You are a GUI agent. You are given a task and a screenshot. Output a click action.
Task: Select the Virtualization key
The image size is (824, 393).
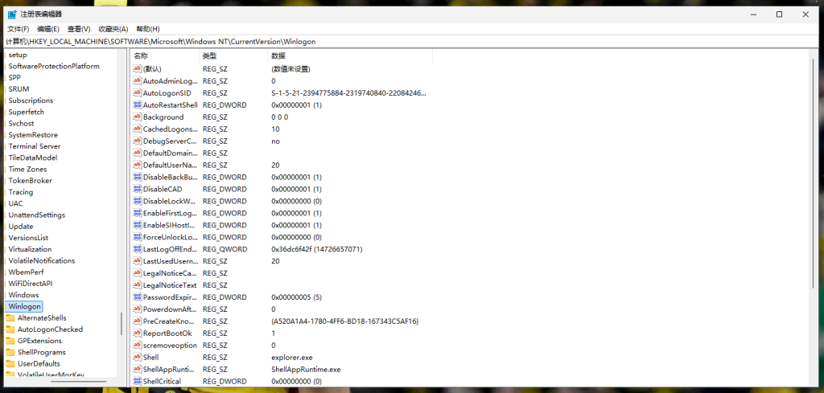[x=30, y=249]
